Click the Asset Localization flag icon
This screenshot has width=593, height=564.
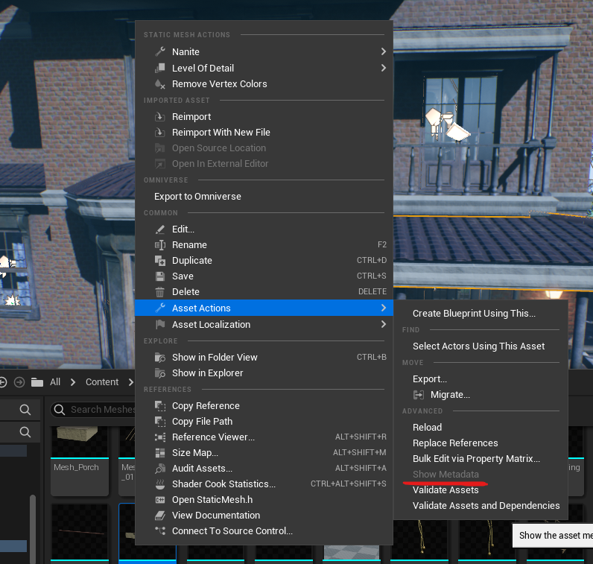[x=160, y=325]
